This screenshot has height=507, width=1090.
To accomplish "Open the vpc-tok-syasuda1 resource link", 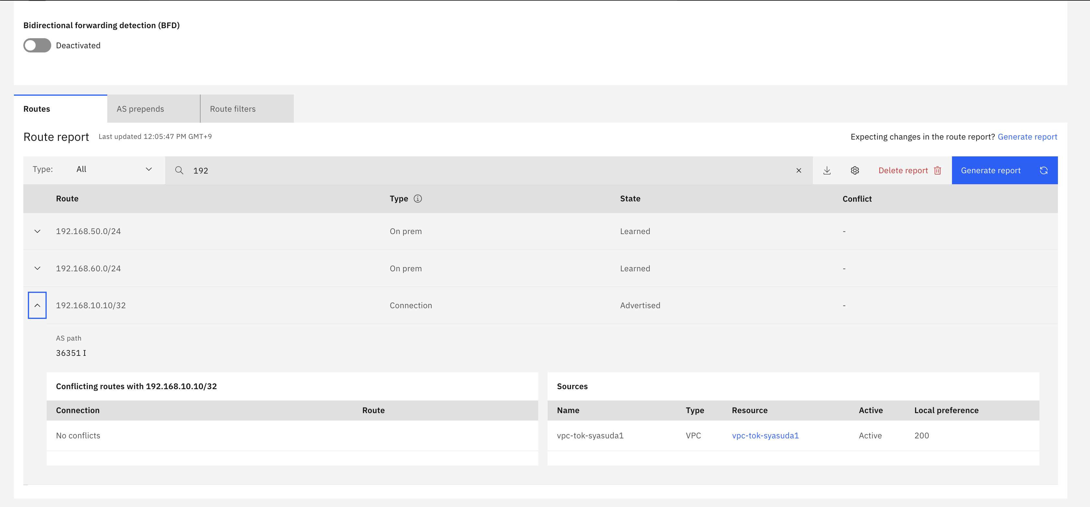I will [x=765, y=435].
